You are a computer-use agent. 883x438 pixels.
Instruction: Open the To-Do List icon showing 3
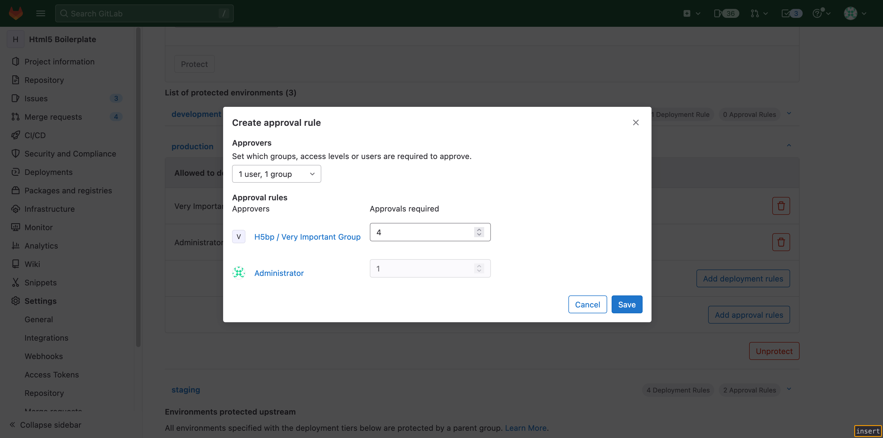click(791, 13)
